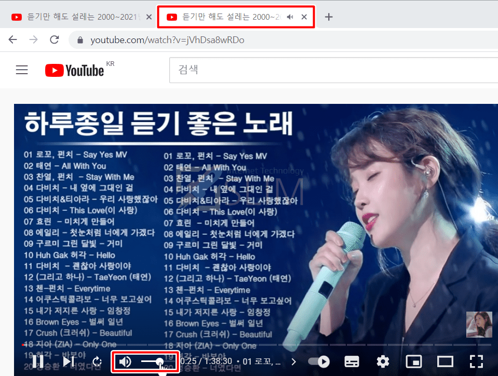The height and width of the screenshot is (376, 498).
Task: Open YouTube hamburger guide menu
Action: 22,70
